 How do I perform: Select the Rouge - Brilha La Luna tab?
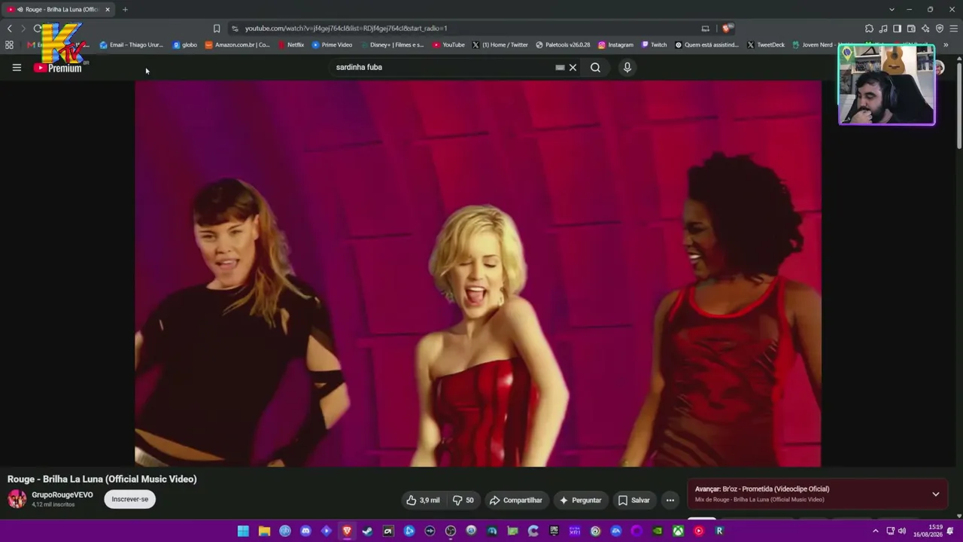[59, 9]
